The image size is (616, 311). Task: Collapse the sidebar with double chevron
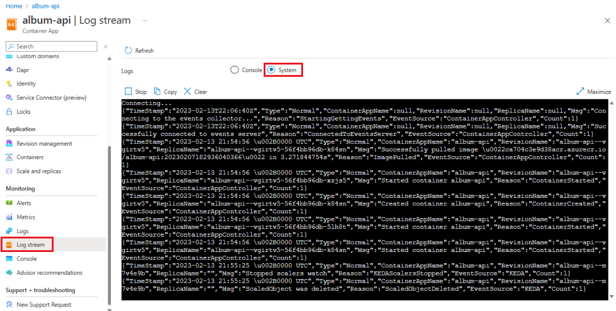coord(106,47)
